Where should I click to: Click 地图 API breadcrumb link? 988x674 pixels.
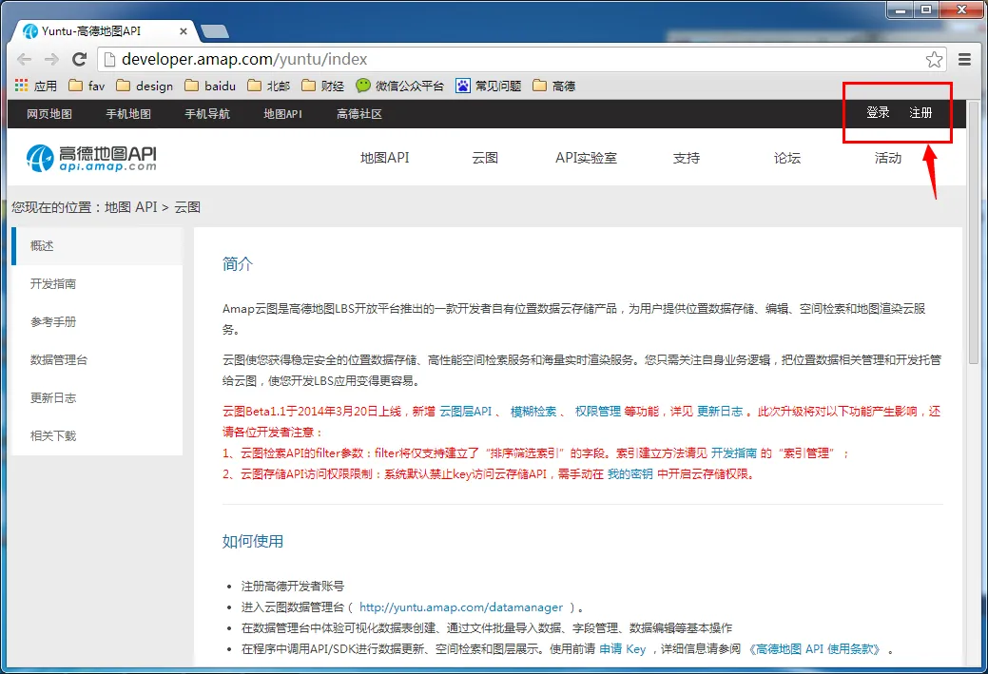pos(130,207)
